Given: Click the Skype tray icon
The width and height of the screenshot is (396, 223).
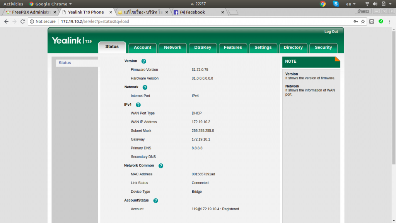Looking at the screenshot, I should click(336, 4).
